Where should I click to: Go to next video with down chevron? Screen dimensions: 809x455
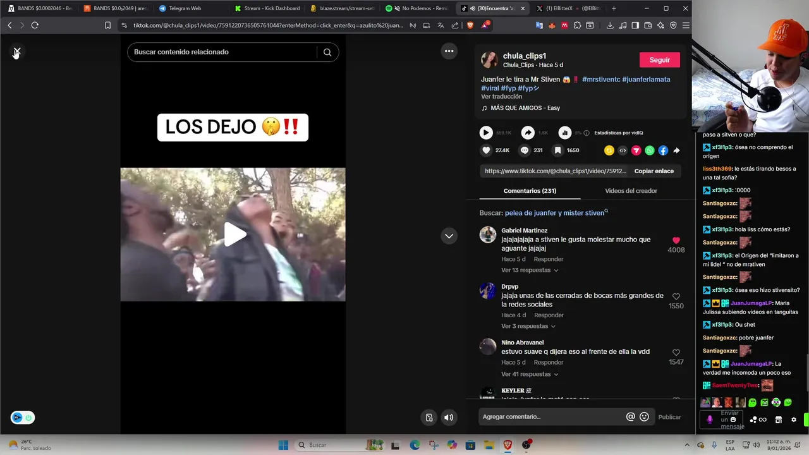pos(449,236)
